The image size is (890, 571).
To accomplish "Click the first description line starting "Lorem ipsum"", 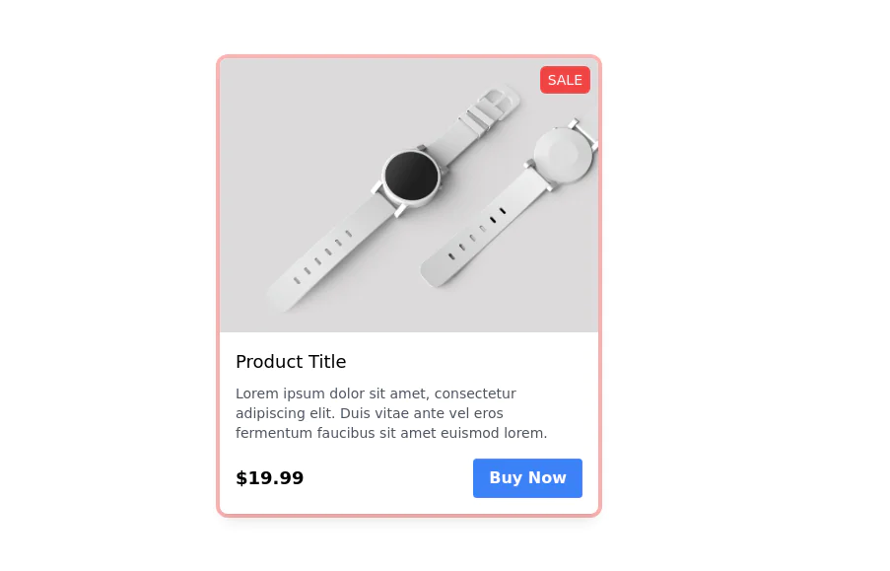I will (376, 393).
